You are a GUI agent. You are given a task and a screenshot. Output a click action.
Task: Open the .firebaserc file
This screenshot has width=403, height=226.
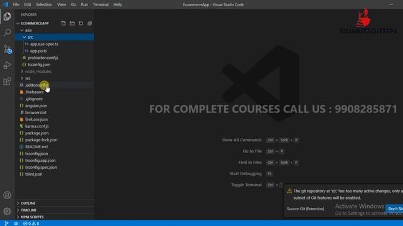[x=55, y=92]
